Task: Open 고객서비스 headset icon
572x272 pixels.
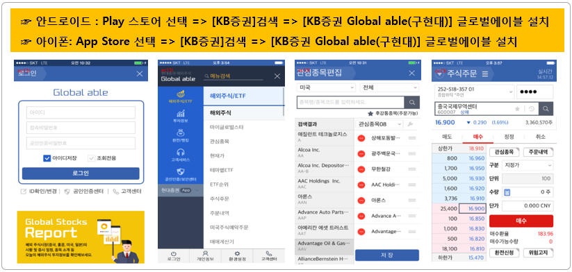Action: 180,152
